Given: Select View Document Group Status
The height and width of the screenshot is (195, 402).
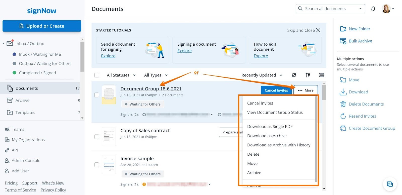Looking at the screenshot, I should point(275,112).
